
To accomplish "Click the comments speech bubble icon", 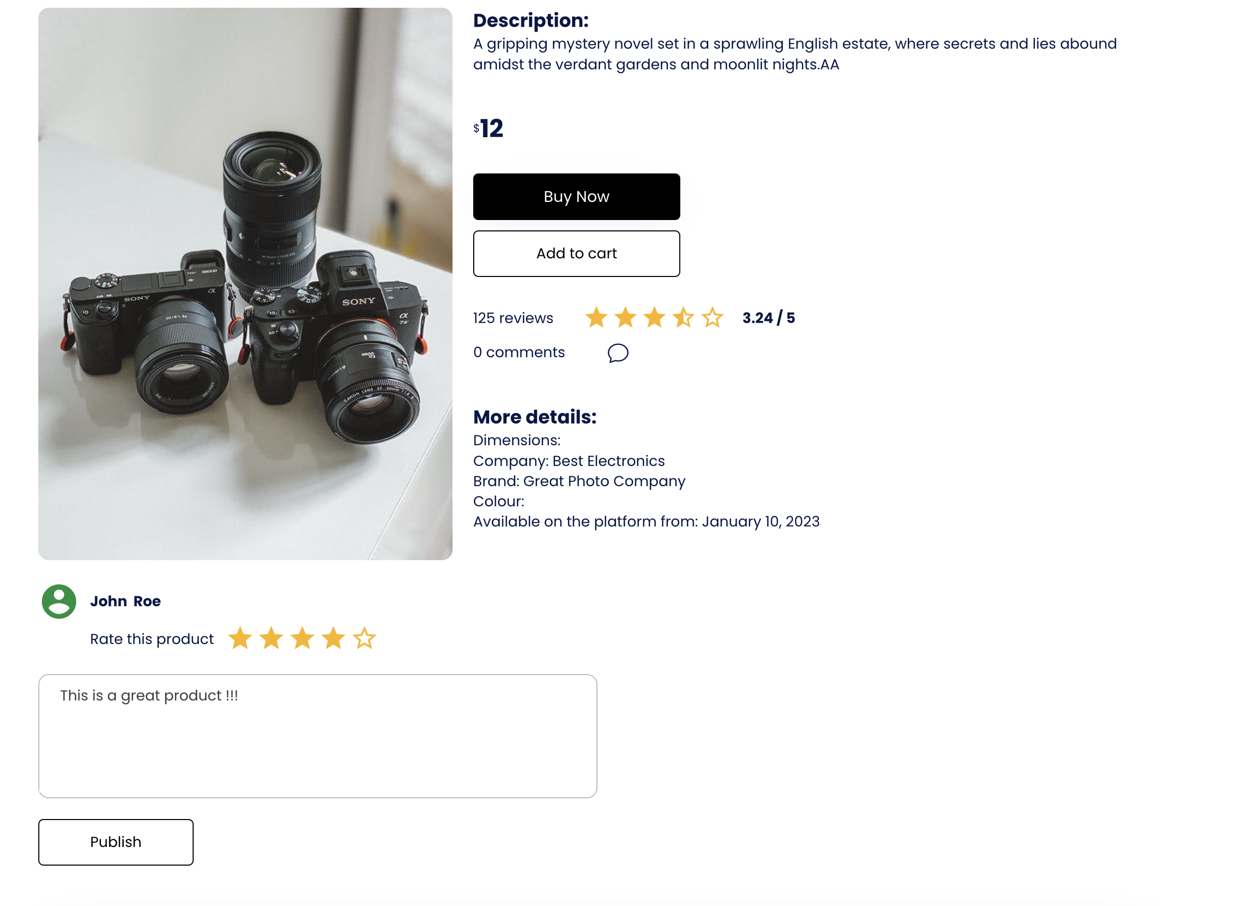I will point(618,353).
